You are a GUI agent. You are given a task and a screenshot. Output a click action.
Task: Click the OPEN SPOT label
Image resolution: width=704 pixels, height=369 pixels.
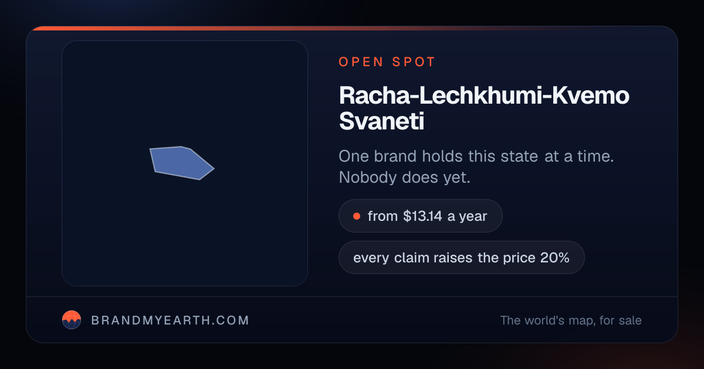[x=387, y=62]
